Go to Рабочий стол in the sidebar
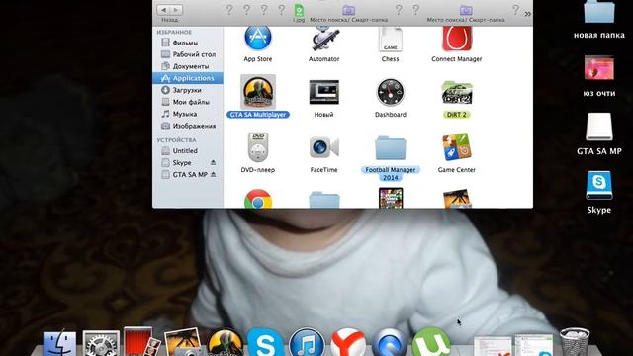 pos(188,54)
